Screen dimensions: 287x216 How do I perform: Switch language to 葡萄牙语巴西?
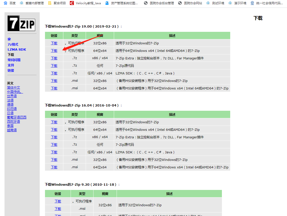[17, 117]
